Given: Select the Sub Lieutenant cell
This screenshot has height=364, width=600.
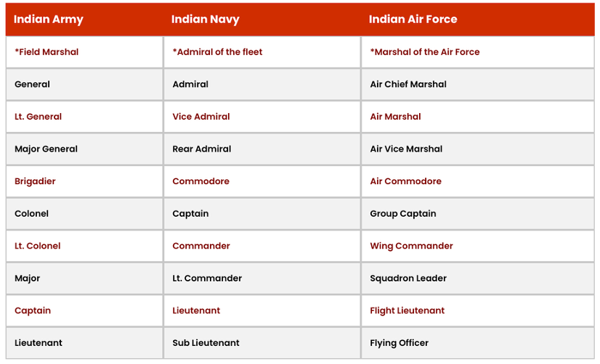Looking at the screenshot, I should tap(206, 343).
